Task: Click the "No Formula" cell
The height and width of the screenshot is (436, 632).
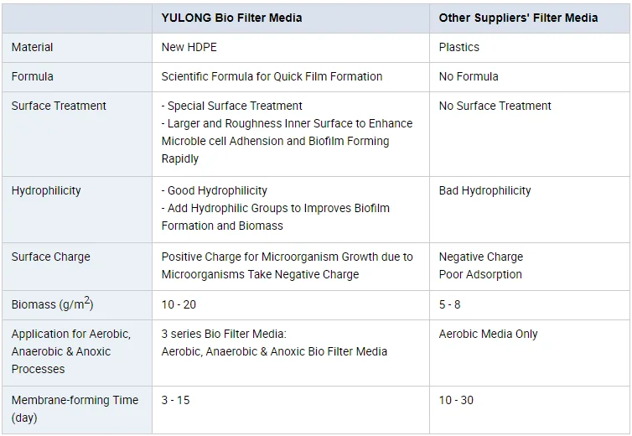Action: click(x=469, y=76)
